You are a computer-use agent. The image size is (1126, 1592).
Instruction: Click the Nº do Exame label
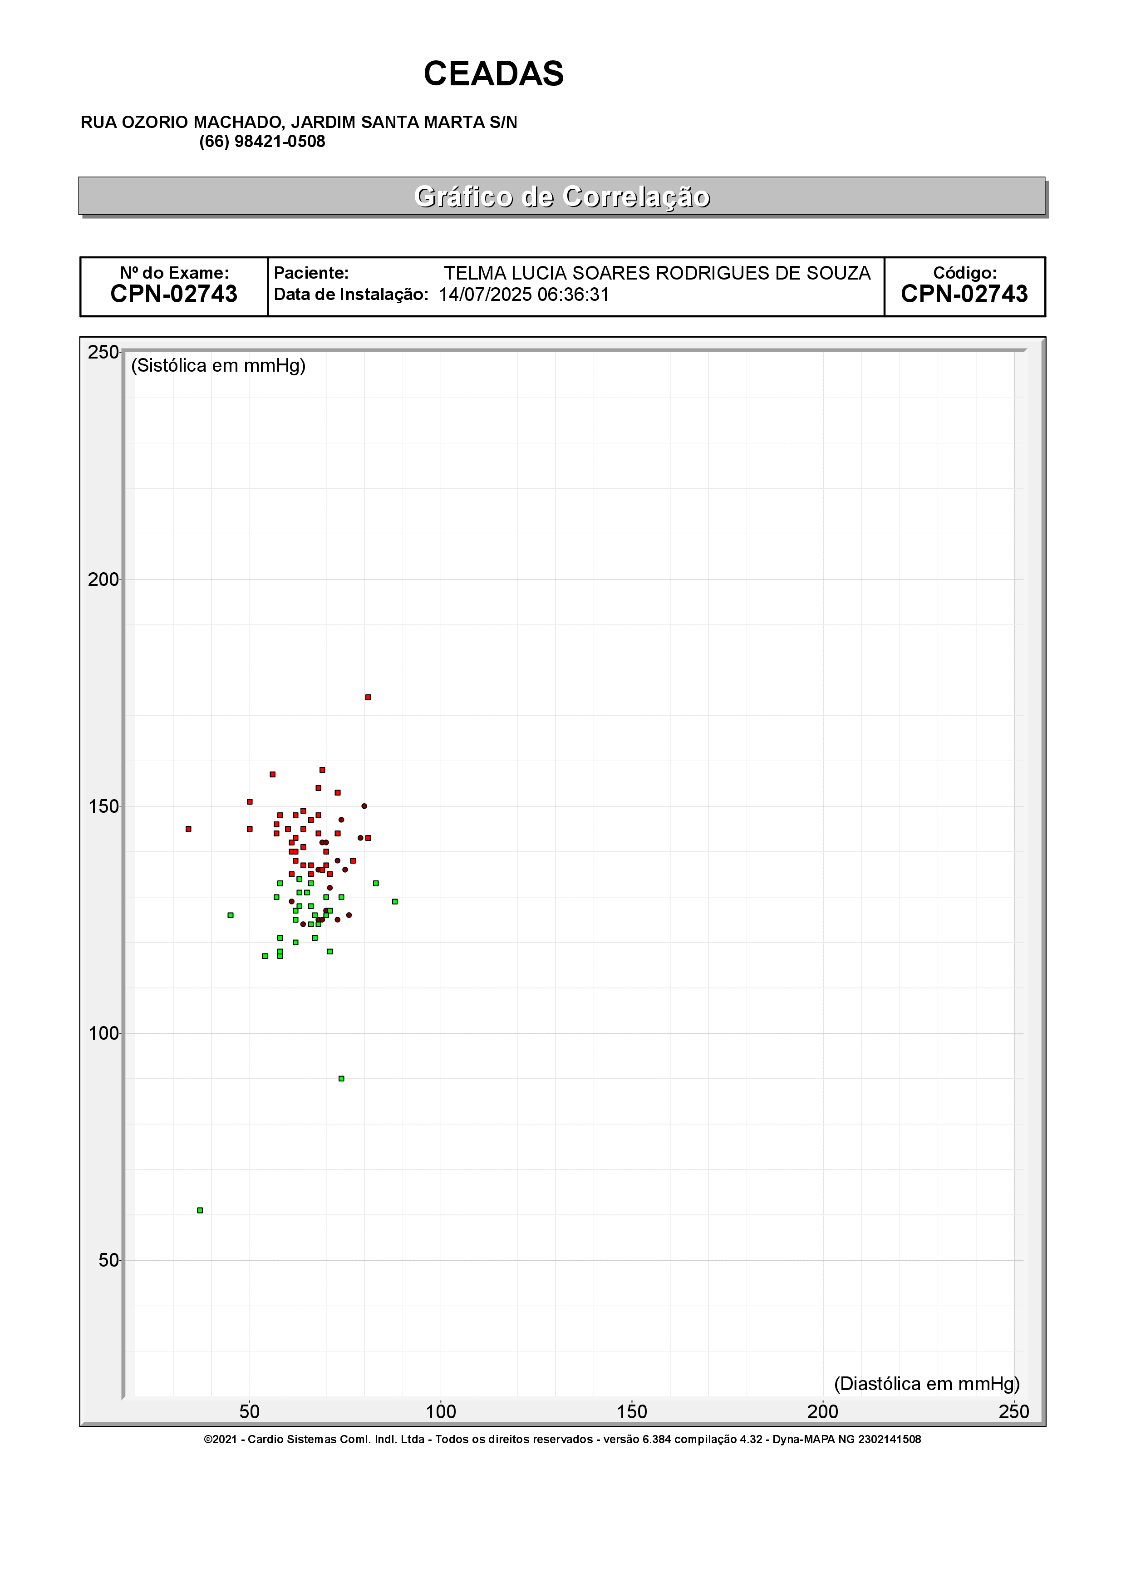click(x=174, y=273)
